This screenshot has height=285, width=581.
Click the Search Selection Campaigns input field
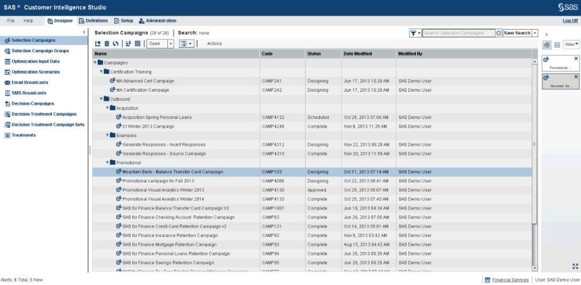click(458, 33)
